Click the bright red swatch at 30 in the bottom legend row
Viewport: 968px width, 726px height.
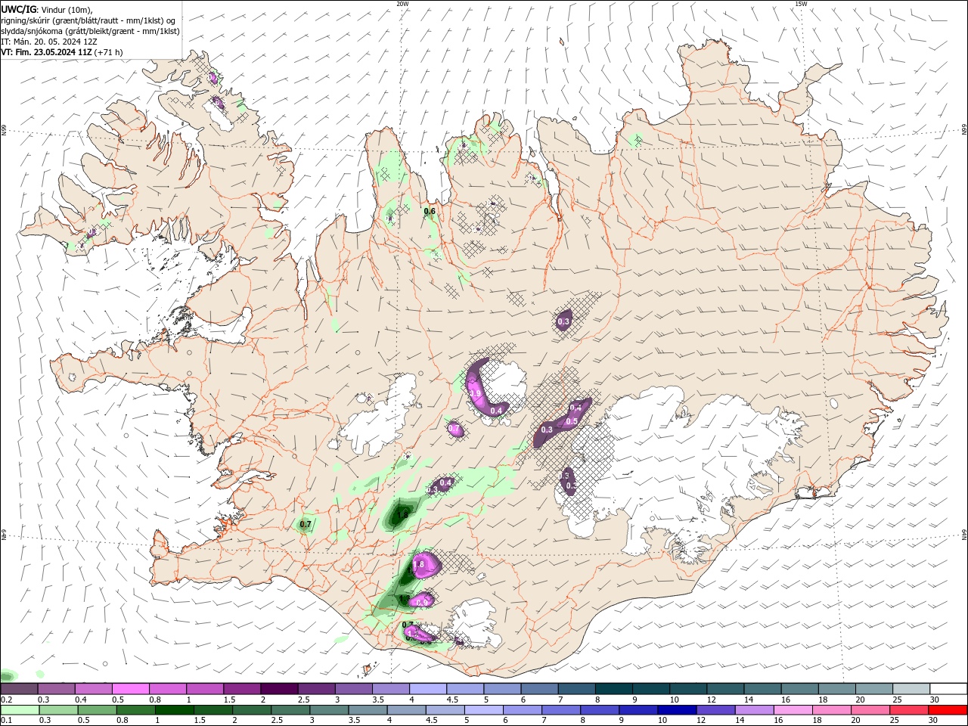click(948, 710)
